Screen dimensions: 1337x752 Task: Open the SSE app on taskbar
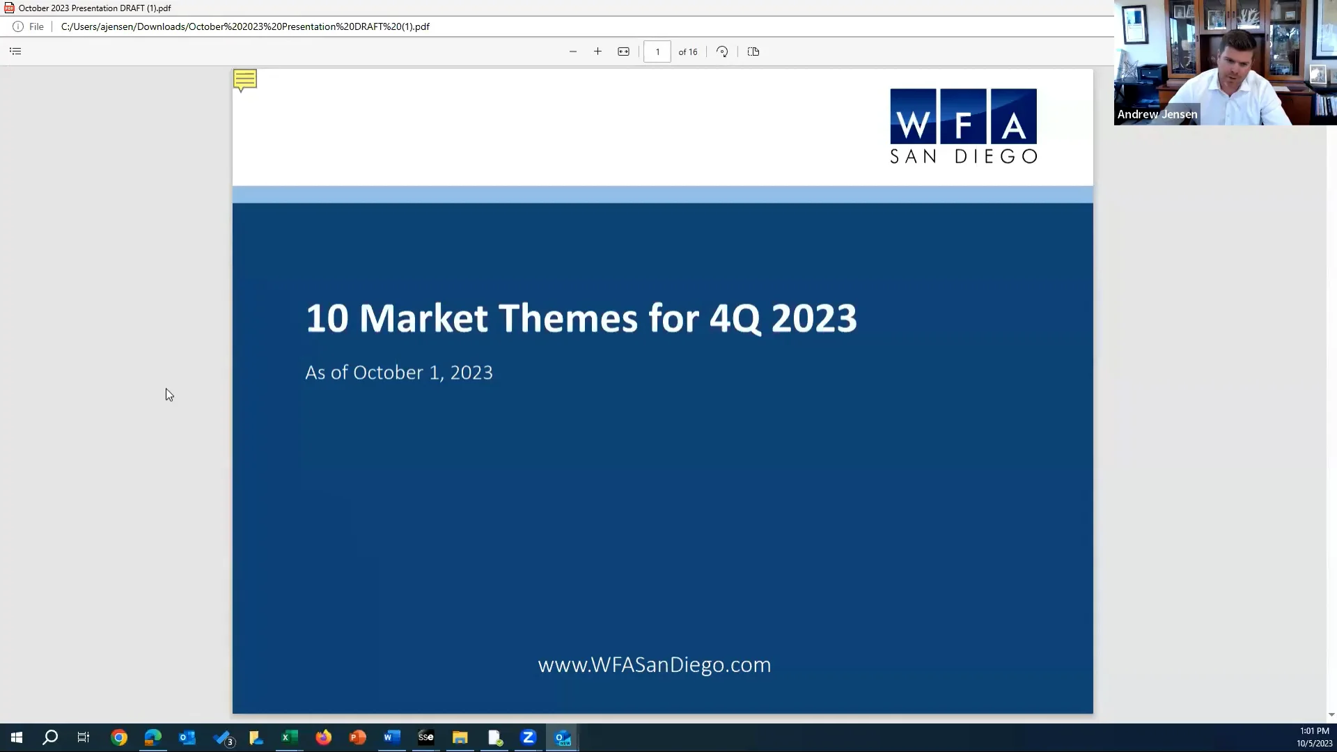coord(426,737)
